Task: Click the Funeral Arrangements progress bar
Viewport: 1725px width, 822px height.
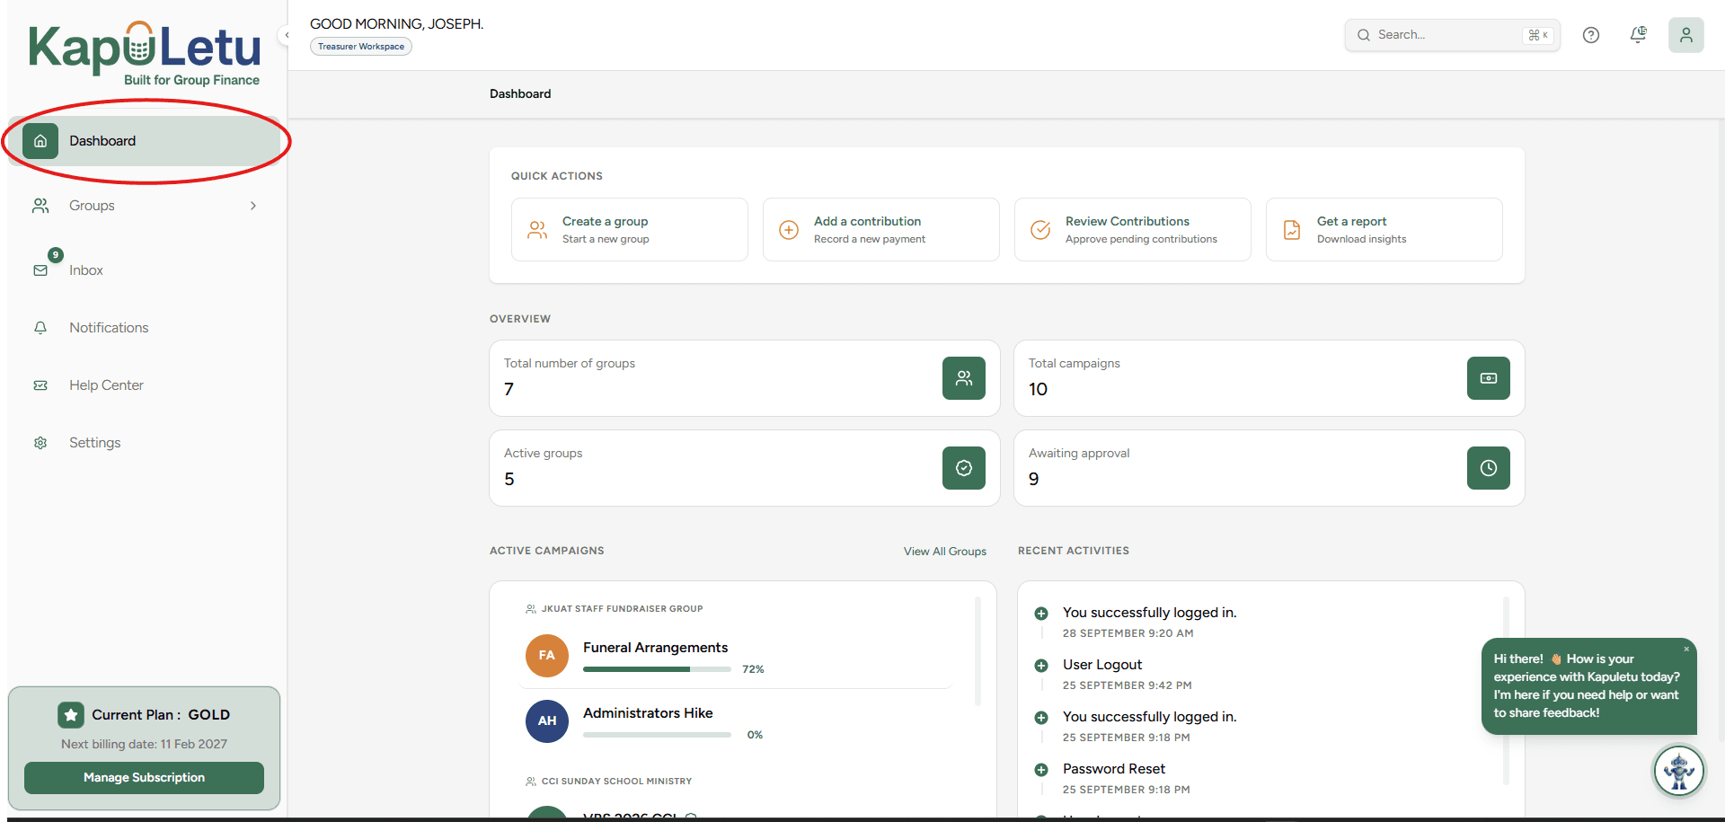Action: tap(657, 669)
